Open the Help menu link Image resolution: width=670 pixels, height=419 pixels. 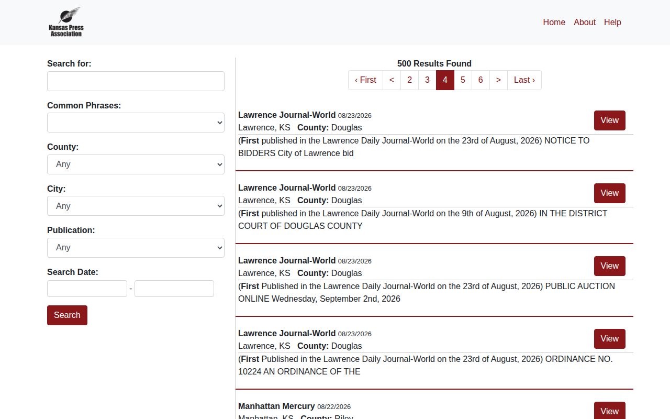pyautogui.click(x=612, y=22)
